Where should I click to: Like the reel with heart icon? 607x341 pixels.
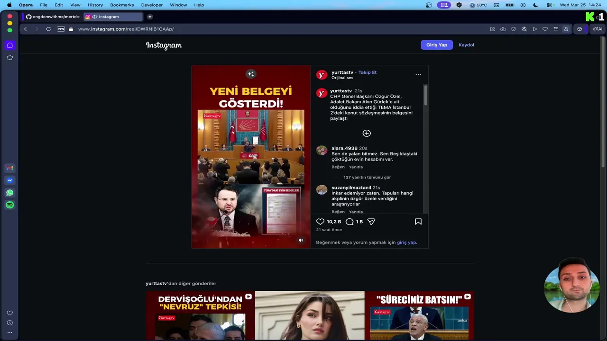pyautogui.click(x=321, y=222)
